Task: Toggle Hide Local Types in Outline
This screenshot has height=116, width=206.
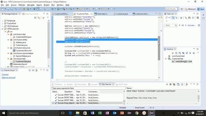Action: pos(194,53)
